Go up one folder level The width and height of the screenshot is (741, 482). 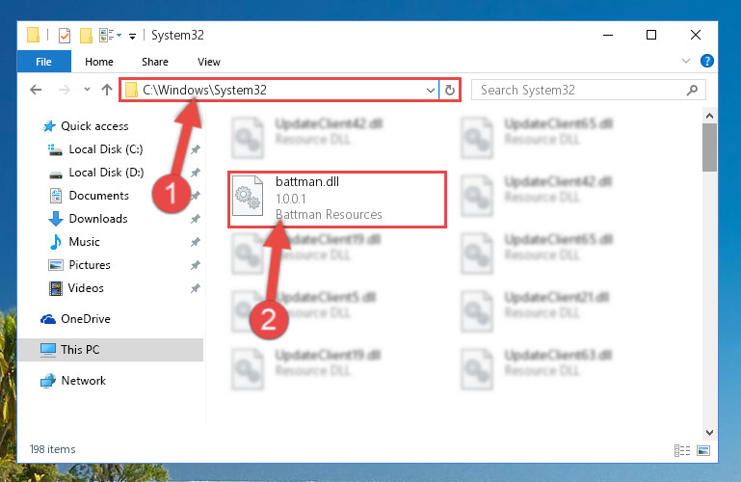107,90
